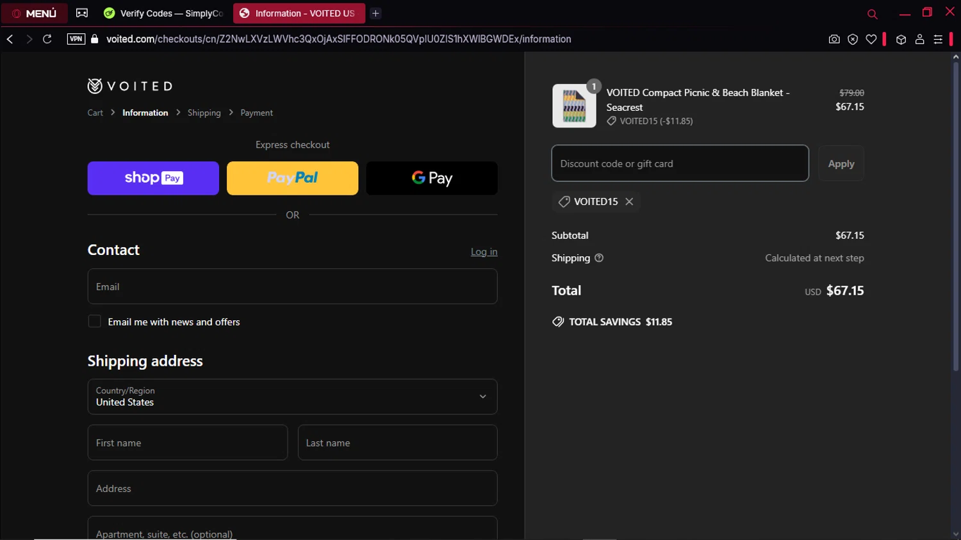Open a new browser tab with the plus button

coord(376,13)
